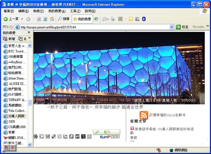The width and height of the screenshot is (211, 154).
Task: Open favorite 'PayEasy ...'
Action: tap(14, 62)
